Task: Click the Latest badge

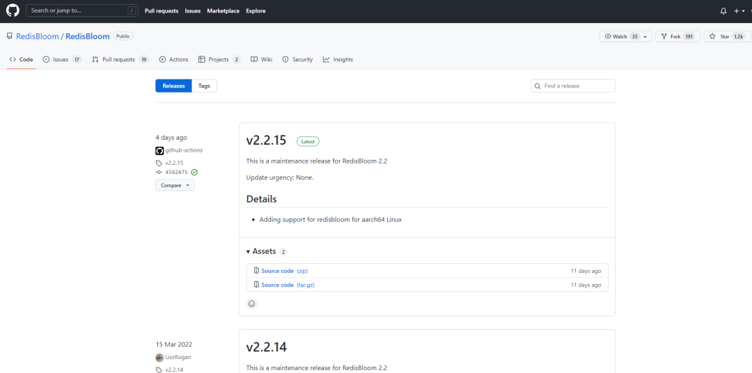Action: click(x=308, y=141)
